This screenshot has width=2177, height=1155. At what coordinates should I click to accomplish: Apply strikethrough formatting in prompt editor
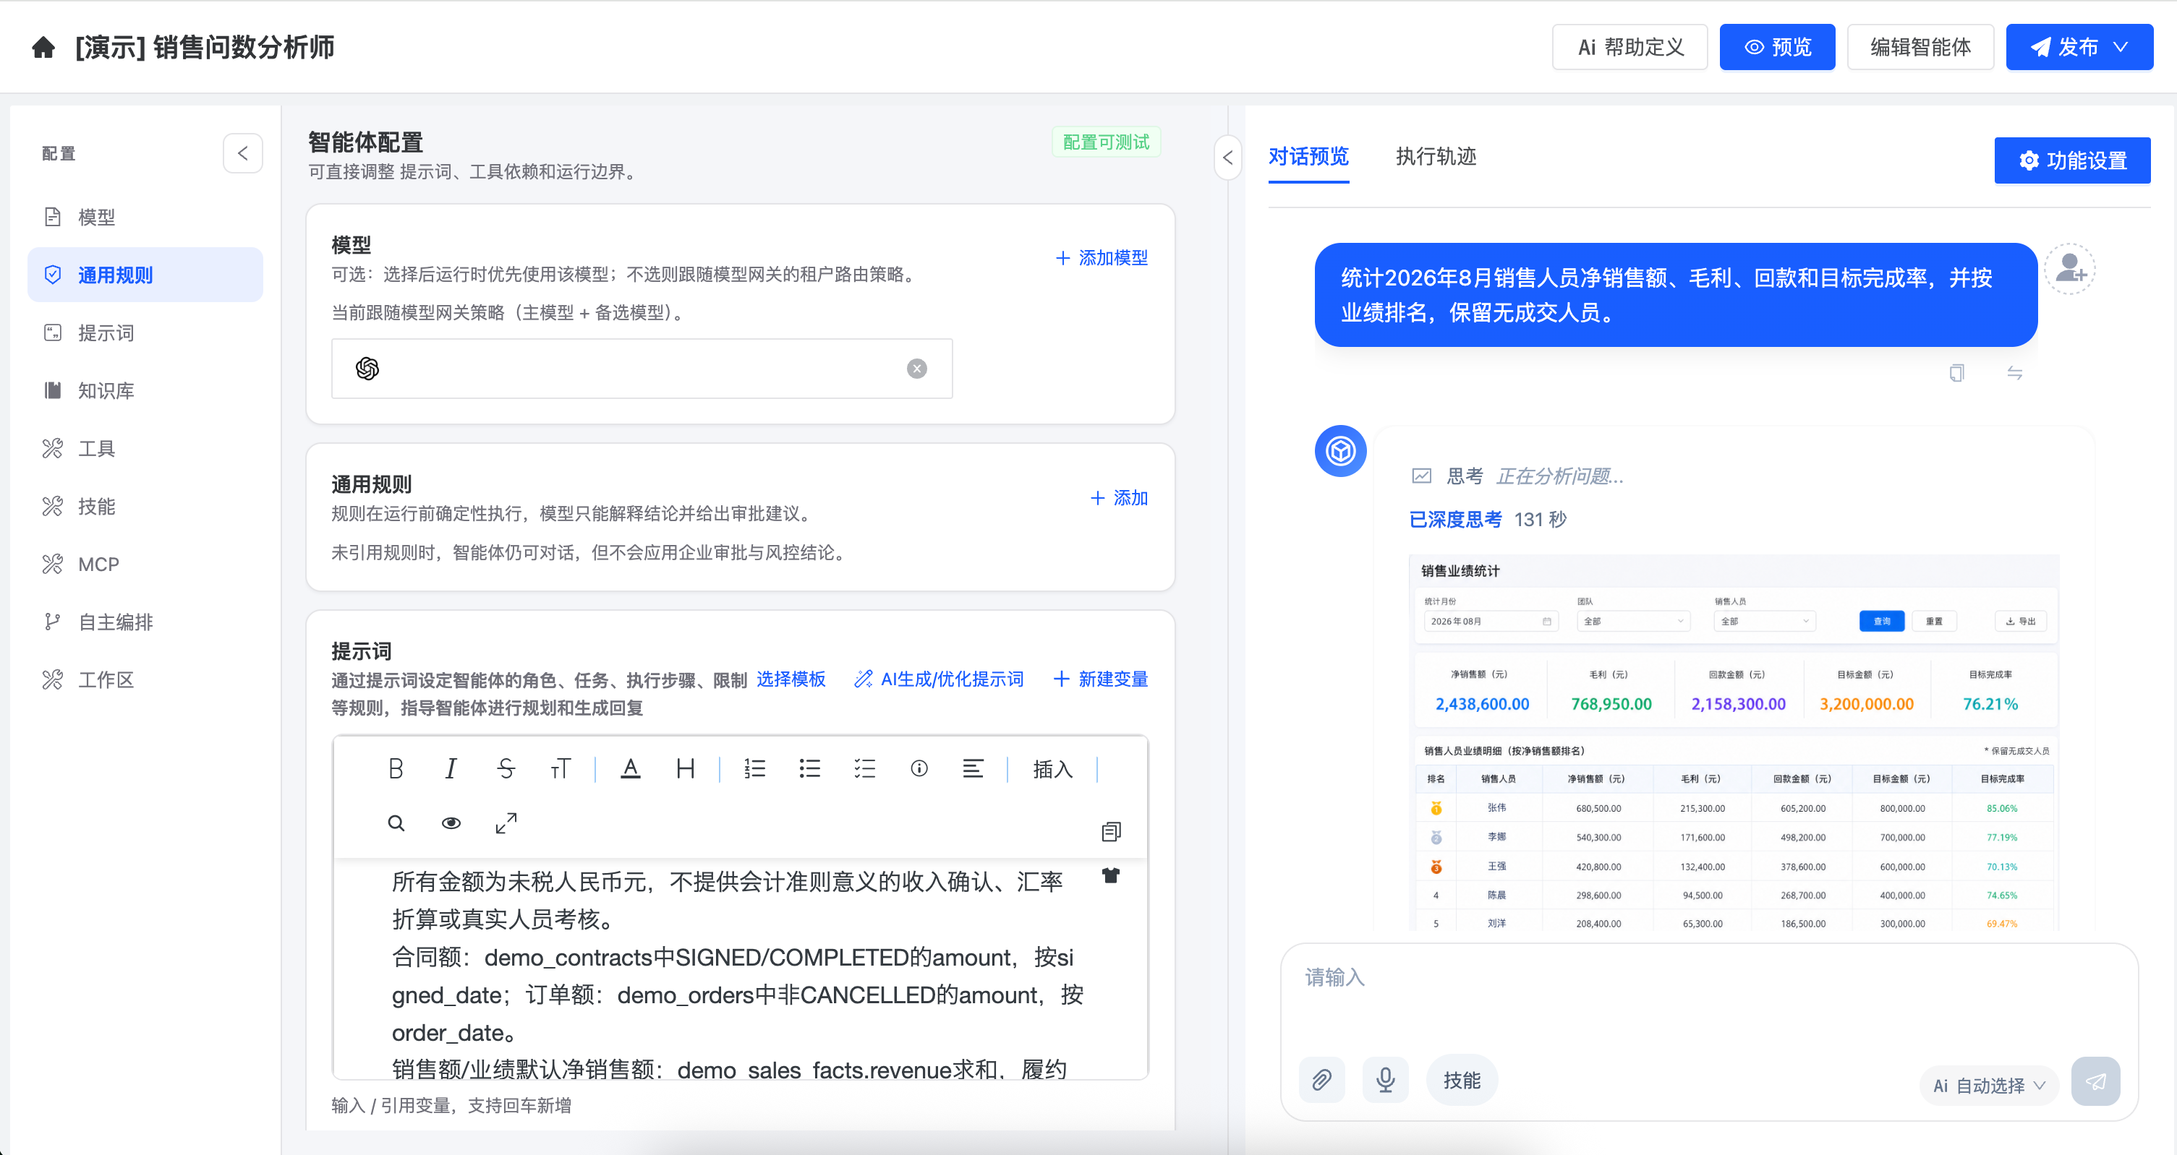pyautogui.click(x=506, y=768)
